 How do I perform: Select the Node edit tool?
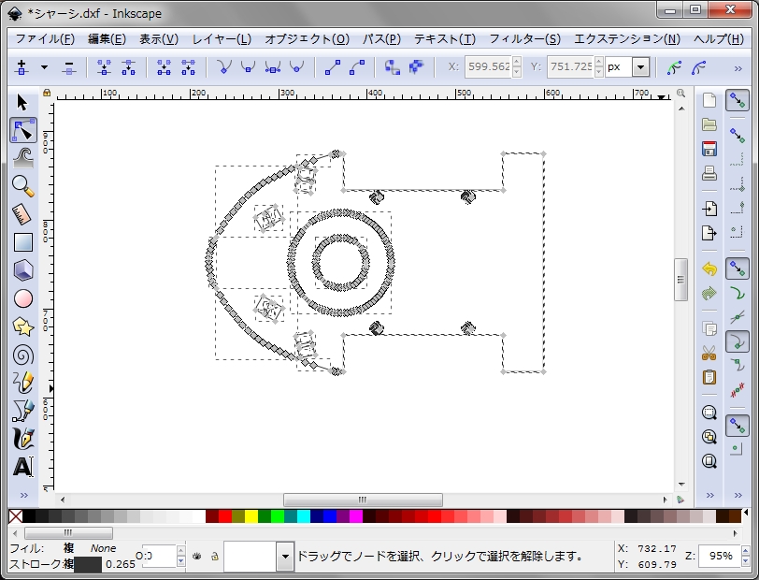point(22,130)
